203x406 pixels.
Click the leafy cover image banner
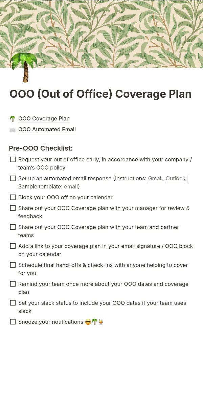coord(118,30)
